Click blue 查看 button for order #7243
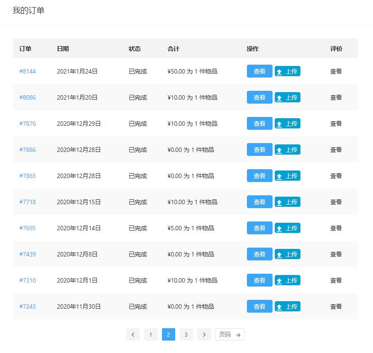 coord(260,306)
